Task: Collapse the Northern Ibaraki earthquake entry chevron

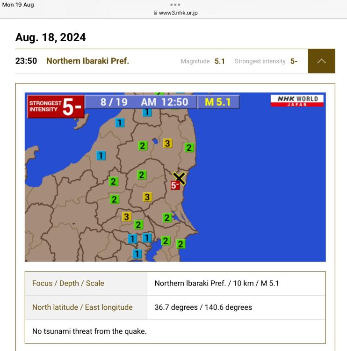Action: [x=321, y=61]
